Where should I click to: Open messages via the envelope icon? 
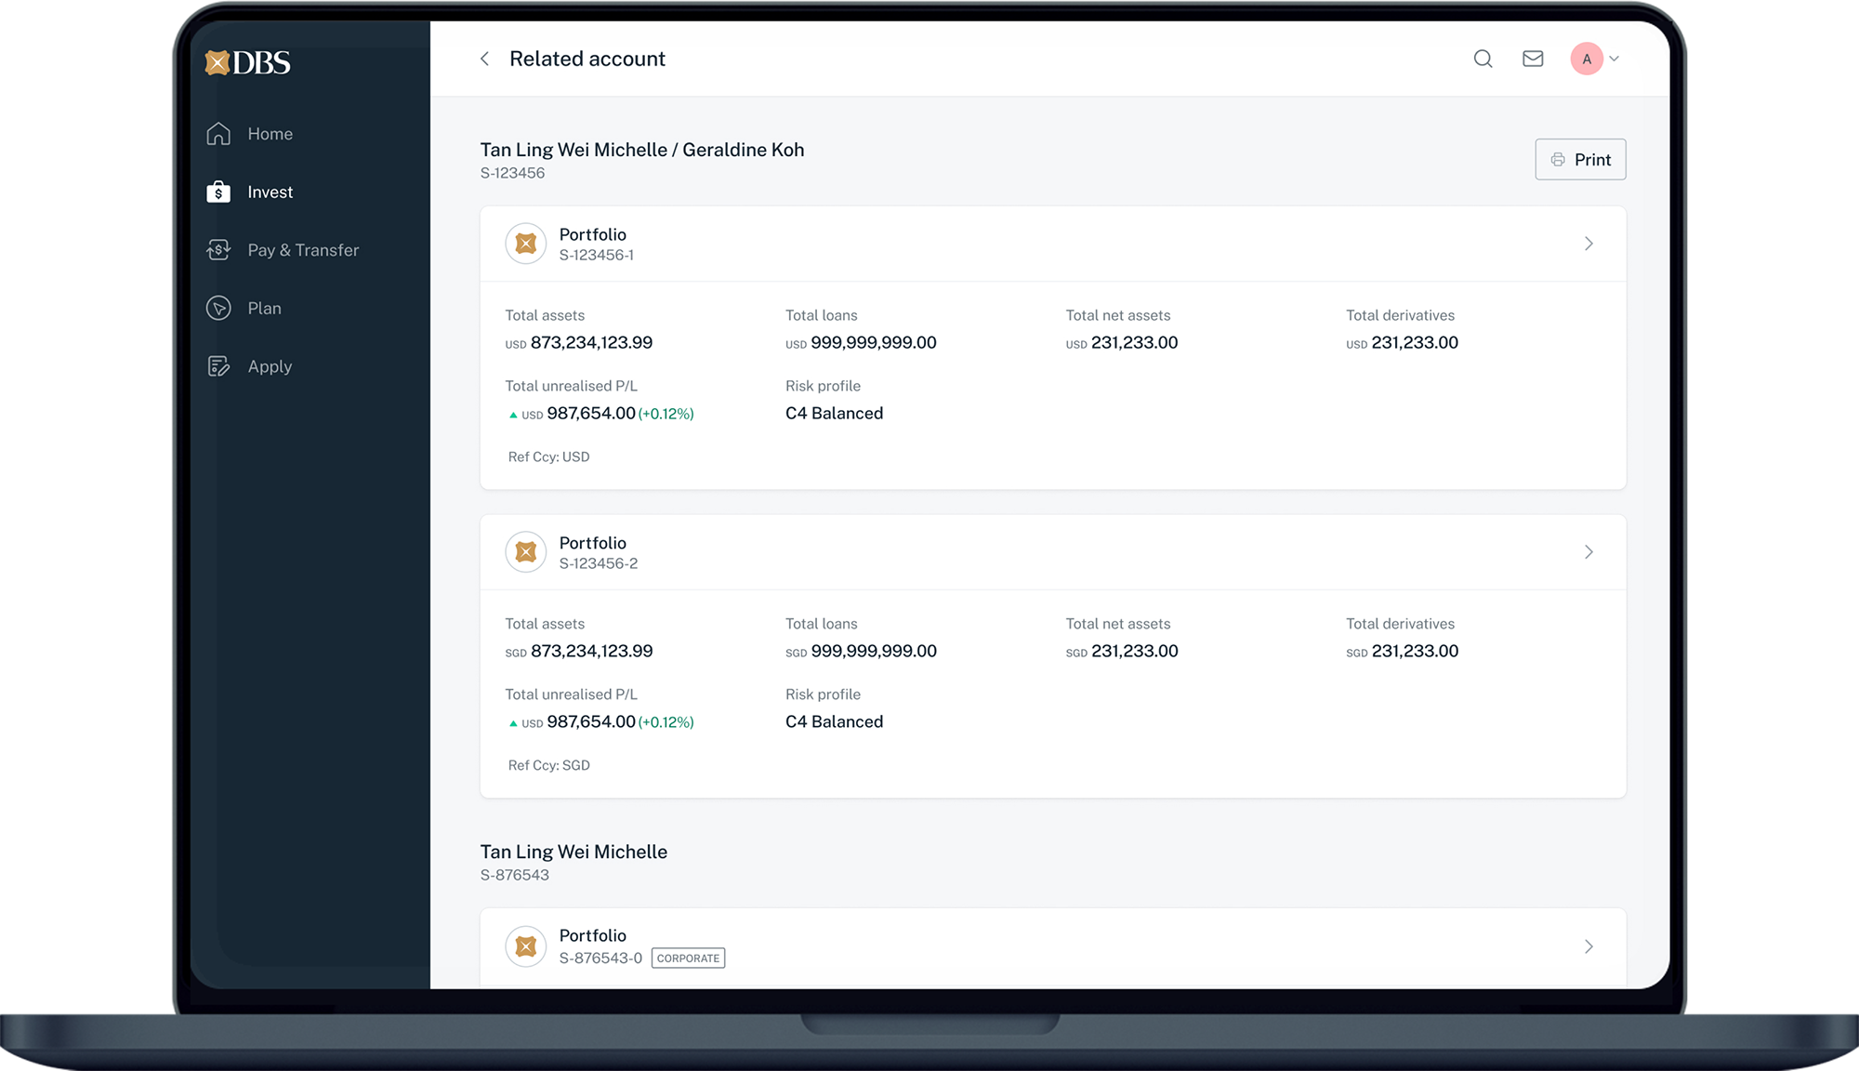tap(1533, 59)
